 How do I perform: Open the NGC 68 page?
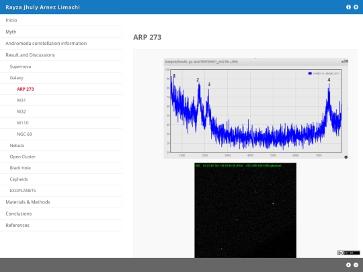point(61,134)
